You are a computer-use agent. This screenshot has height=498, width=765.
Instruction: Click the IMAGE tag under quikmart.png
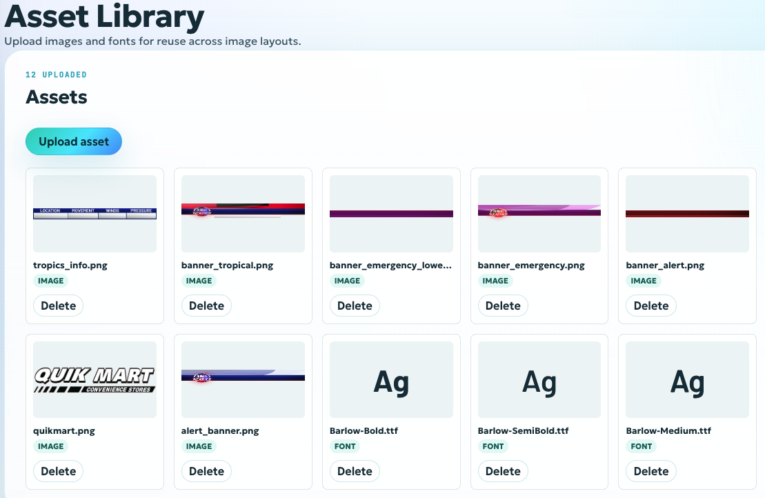pos(51,446)
